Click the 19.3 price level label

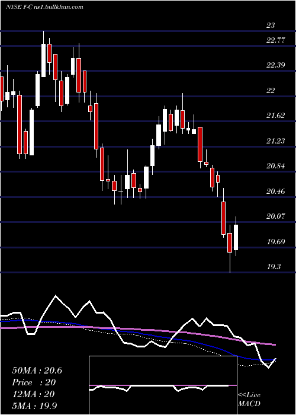click(x=274, y=267)
